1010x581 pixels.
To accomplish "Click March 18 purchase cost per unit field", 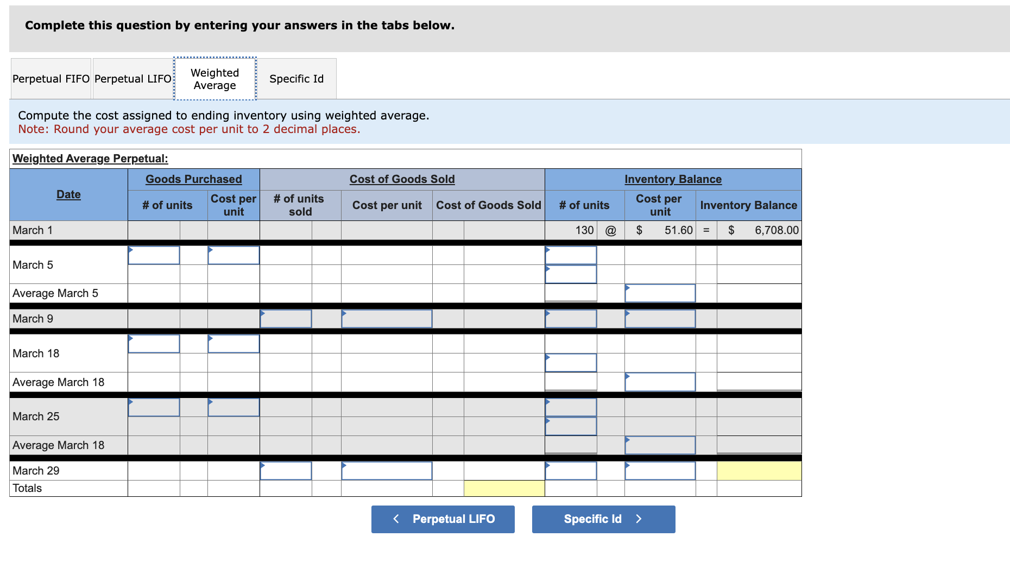I will click(233, 344).
